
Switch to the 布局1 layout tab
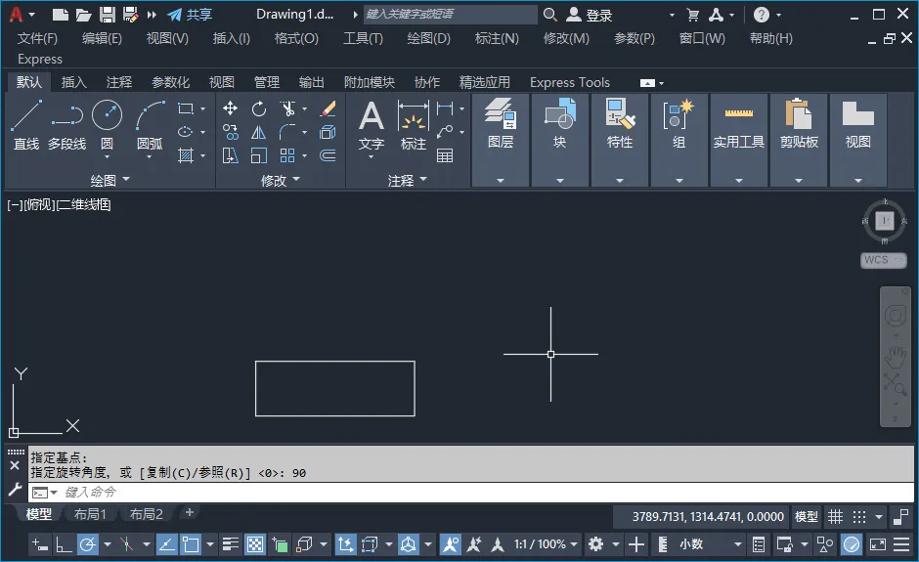point(90,514)
